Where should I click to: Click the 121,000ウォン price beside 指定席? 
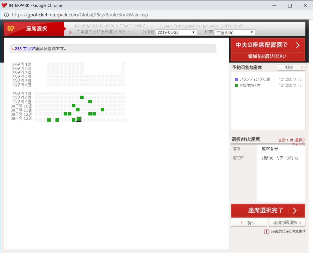(291, 85)
